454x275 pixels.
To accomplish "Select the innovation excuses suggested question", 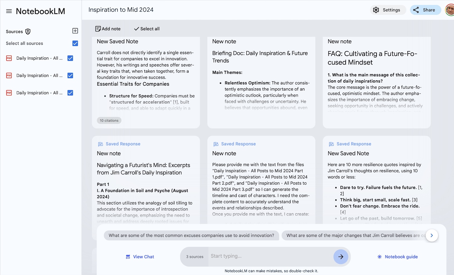I will 191,235.
